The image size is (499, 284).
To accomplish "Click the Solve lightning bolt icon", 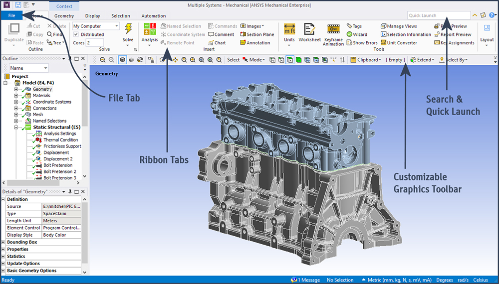I will [128, 29].
